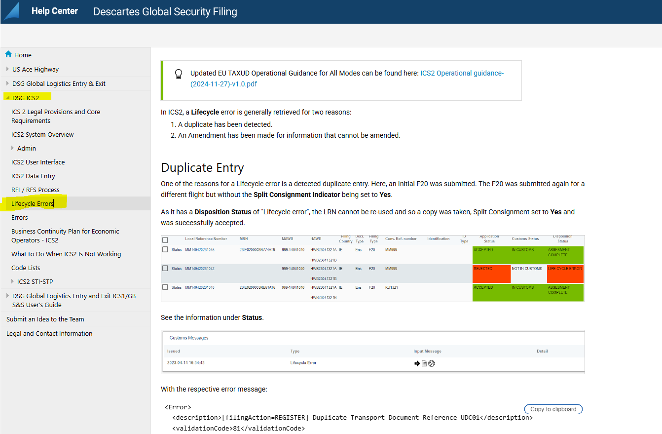Click the Home house icon in sidebar

[x=8, y=54]
